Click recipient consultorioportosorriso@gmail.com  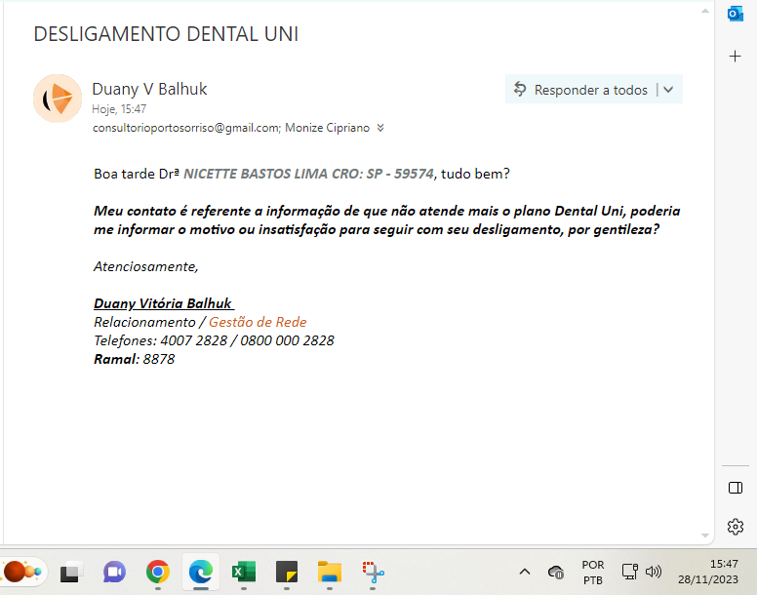(x=186, y=128)
